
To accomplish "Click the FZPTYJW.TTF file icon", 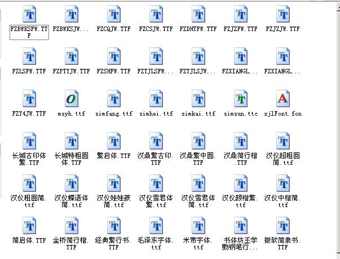I will click(72, 56).
